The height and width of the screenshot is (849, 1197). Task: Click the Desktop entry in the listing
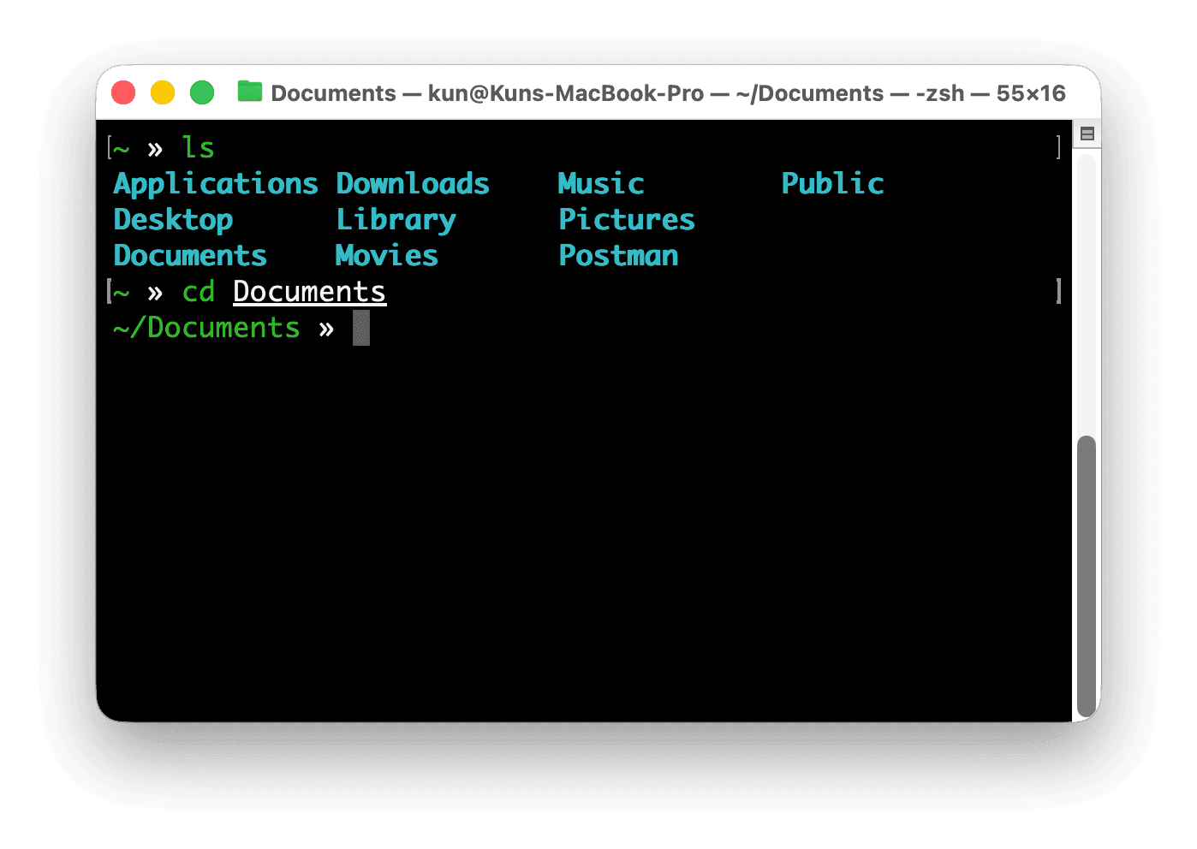click(173, 220)
